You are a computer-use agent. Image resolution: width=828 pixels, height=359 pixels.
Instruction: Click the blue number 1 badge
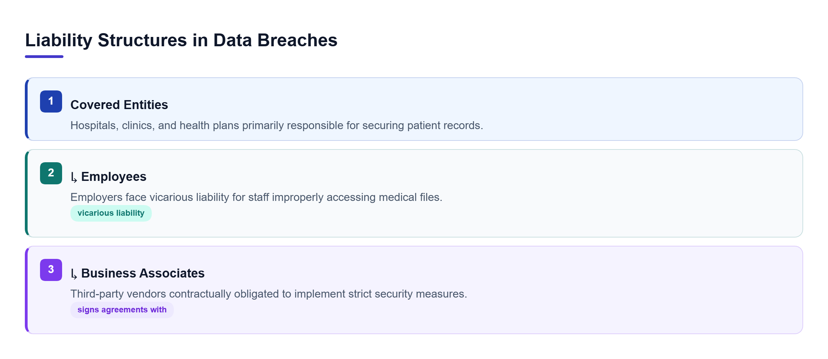click(x=51, y=101)
